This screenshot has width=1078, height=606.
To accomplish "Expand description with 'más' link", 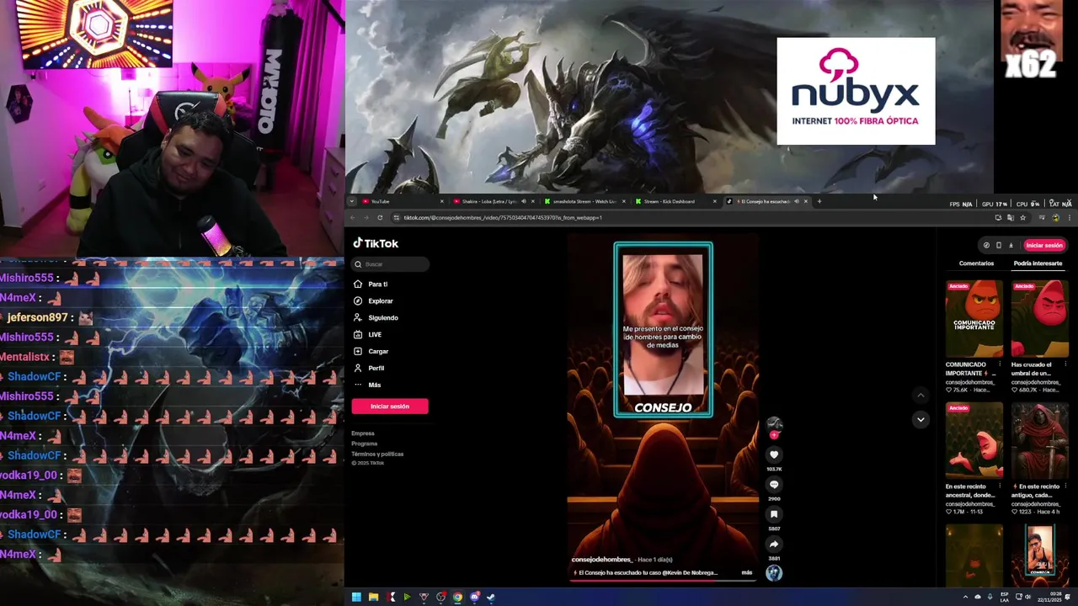I will 746,572.
